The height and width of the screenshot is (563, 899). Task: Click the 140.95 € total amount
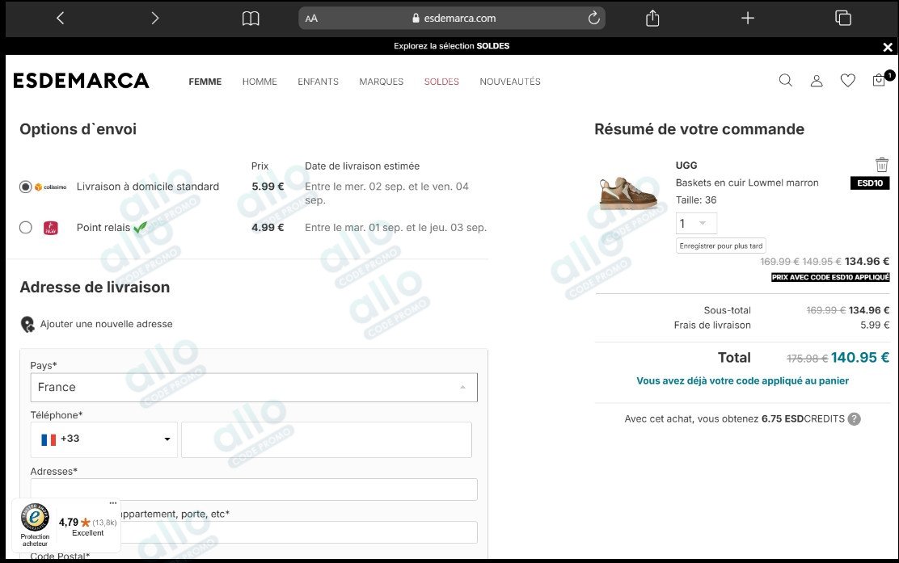[860, 358]
